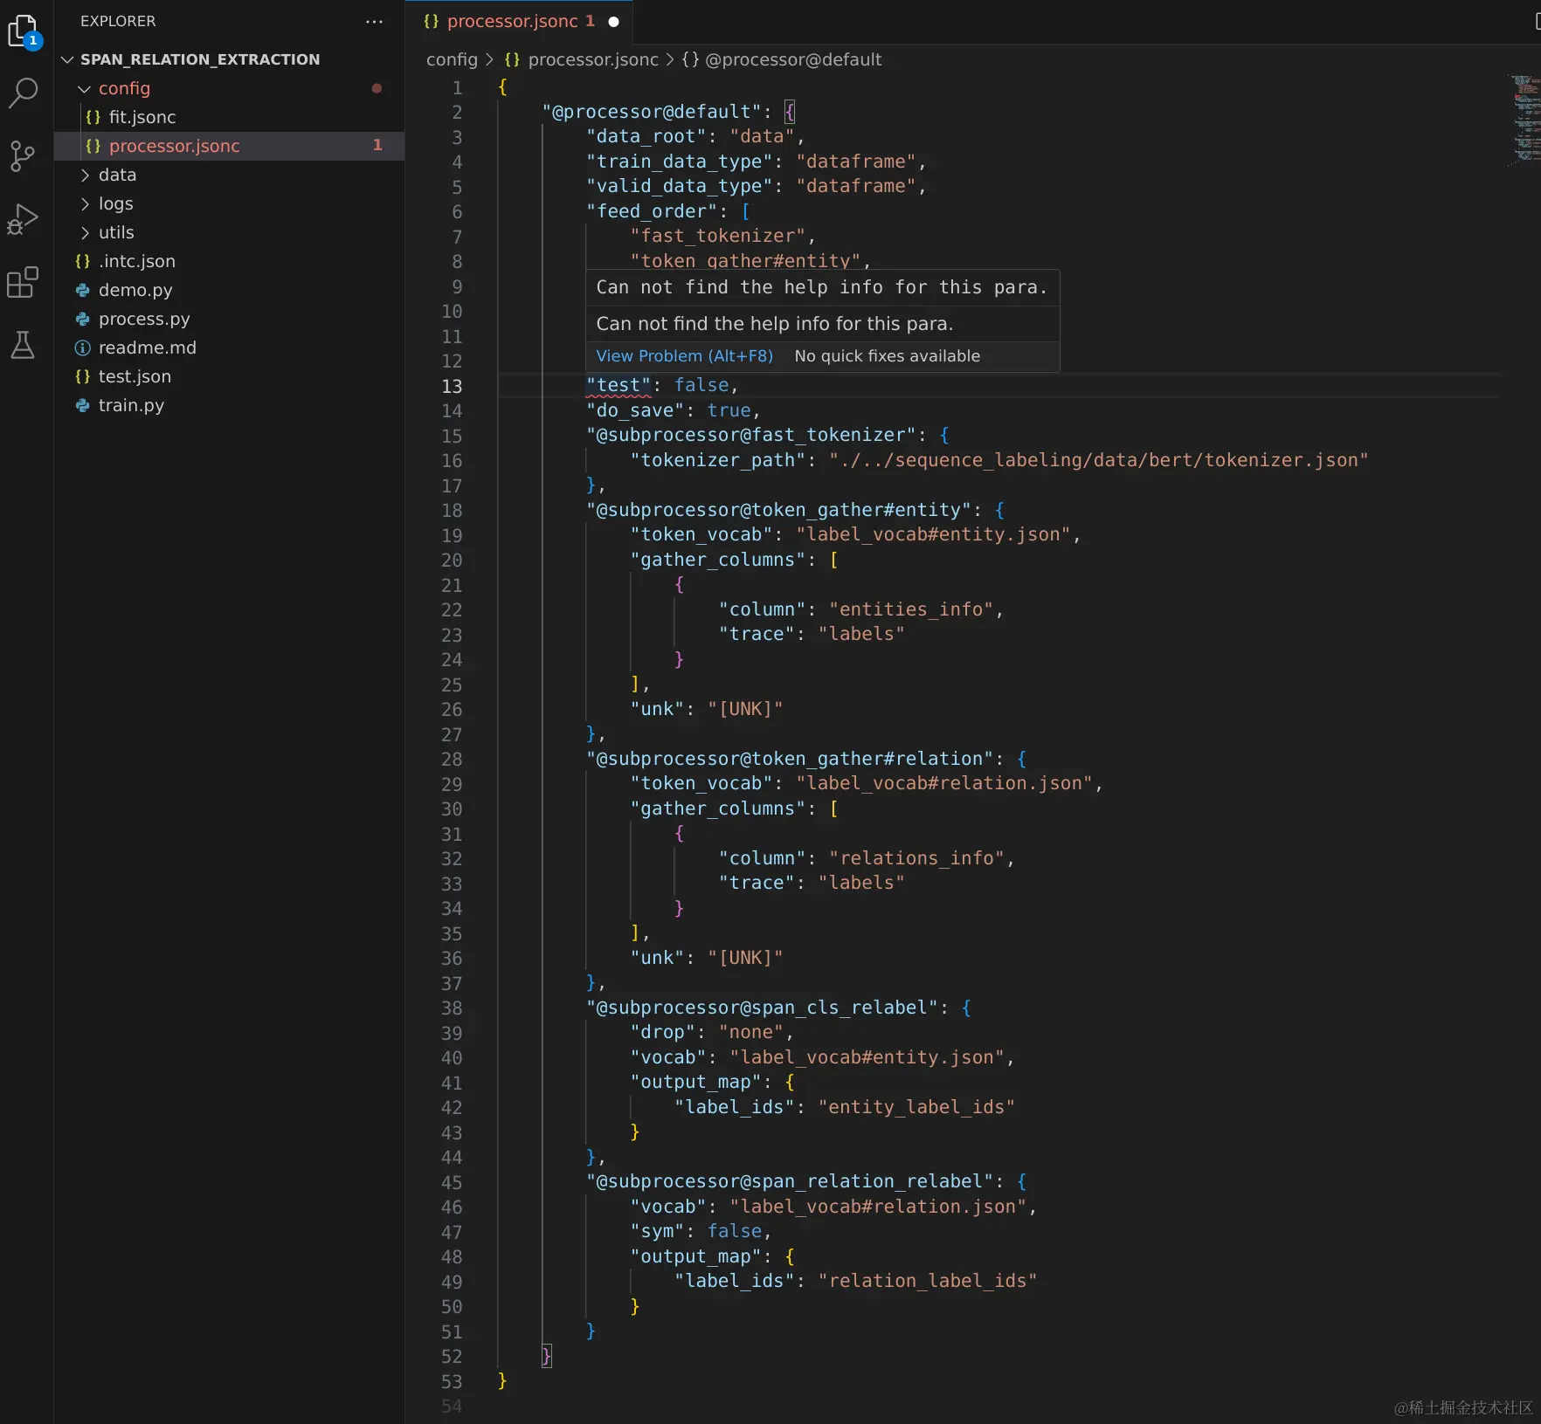Open fit.jsonc from the explorer
Viewport: 1541px width, 1424px height.
point(142,117)
